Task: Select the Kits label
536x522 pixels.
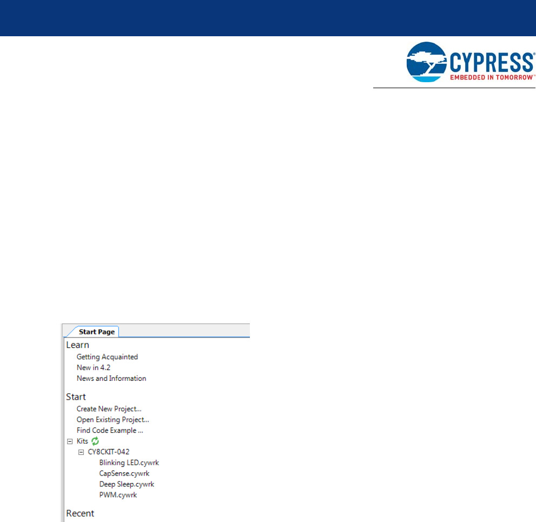Action: [82, 441]
